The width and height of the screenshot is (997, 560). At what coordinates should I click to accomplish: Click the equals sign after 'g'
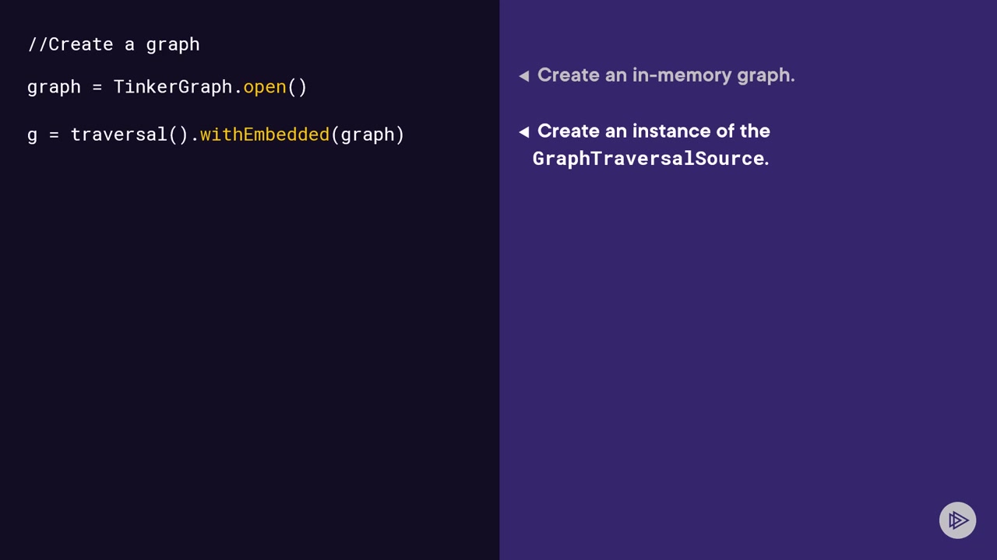pyautogui.click(x=54, y=135)
